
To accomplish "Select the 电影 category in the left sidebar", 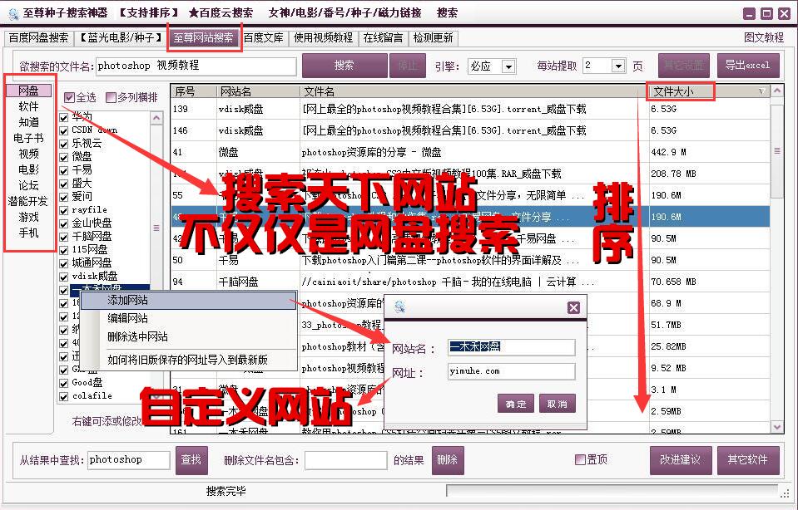I will (27, 167).
